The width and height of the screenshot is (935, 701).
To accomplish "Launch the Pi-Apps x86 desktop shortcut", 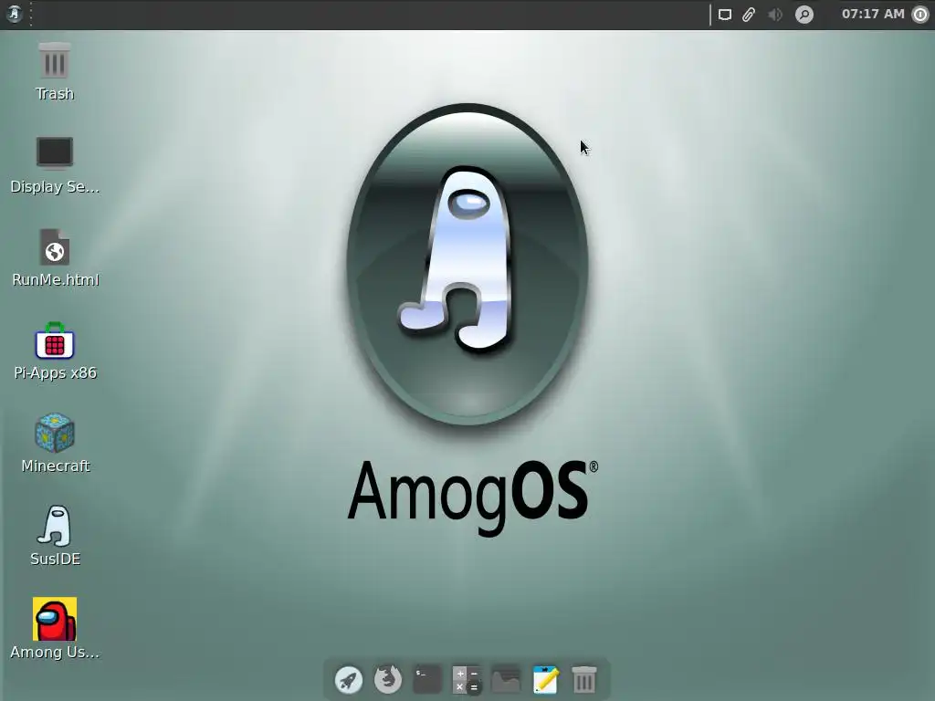I will pyautogui.click(x=54, y=340).
